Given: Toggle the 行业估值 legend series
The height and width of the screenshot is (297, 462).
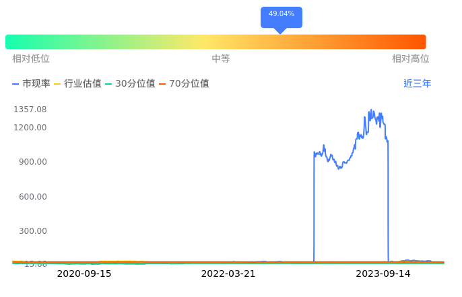Looking at the screenshot, I should click(x=77, y=84).
